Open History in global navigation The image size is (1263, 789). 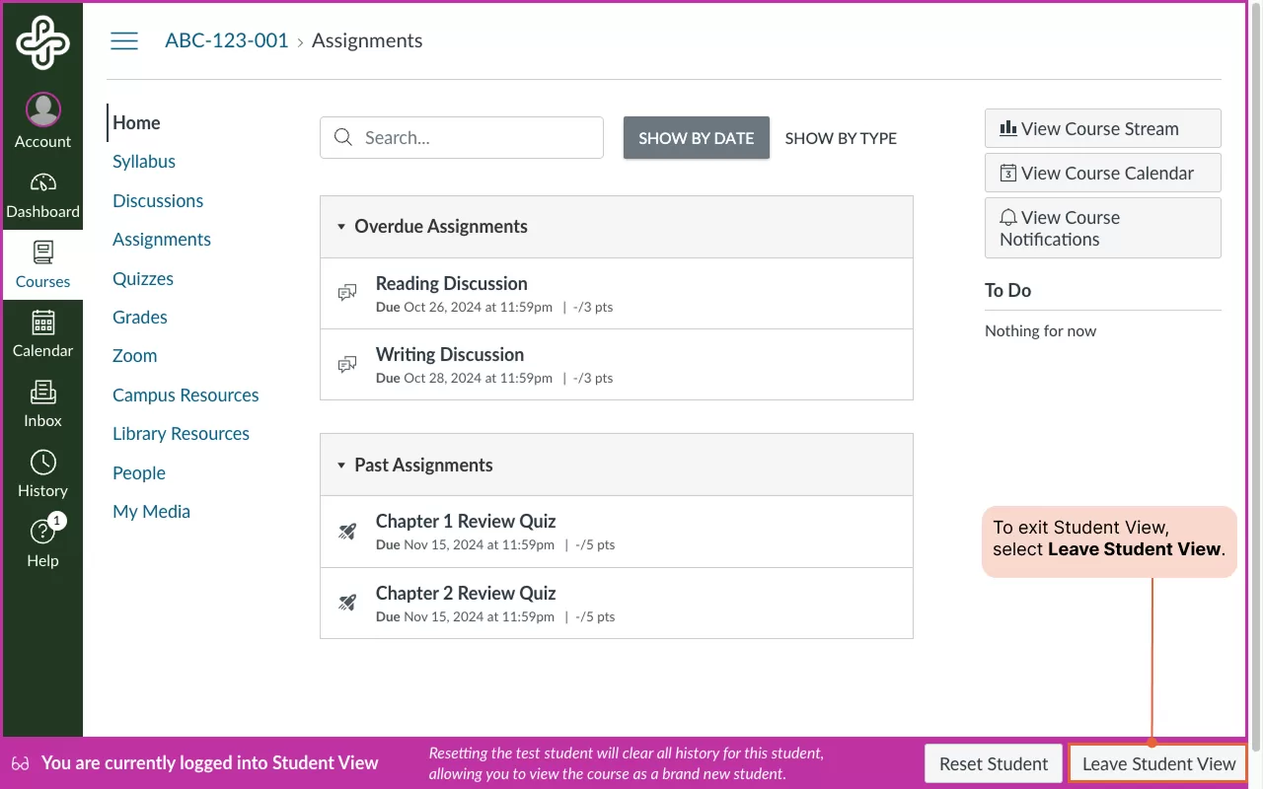pos(42,474)
